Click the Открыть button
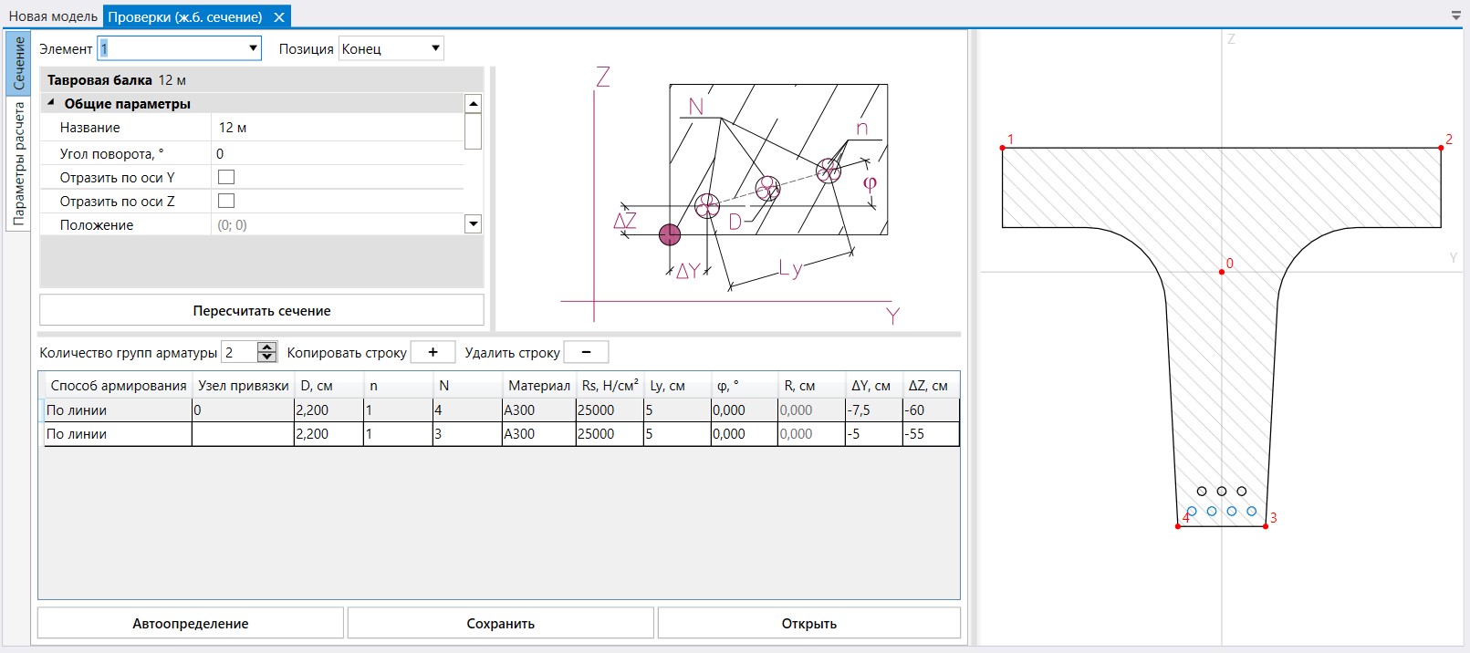Screen dimensions: 1470x653 pos(809,624)
